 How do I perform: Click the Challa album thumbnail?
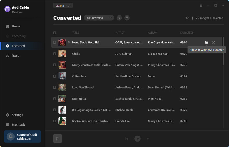(x=62, y=54)
